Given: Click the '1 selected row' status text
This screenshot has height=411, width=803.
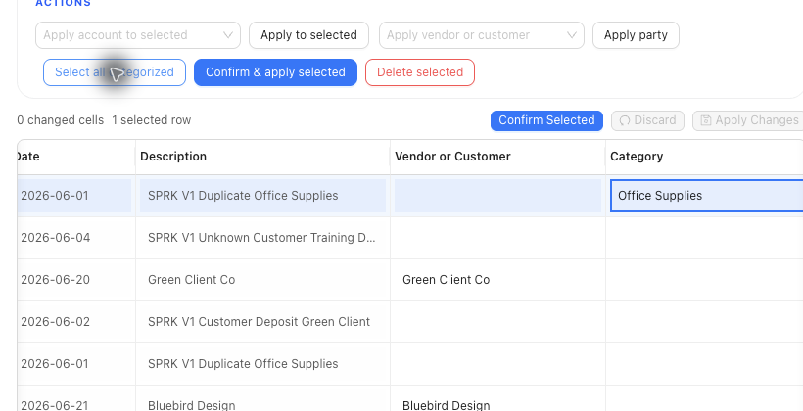Looking at the screenshot, I should pos(152,120).
